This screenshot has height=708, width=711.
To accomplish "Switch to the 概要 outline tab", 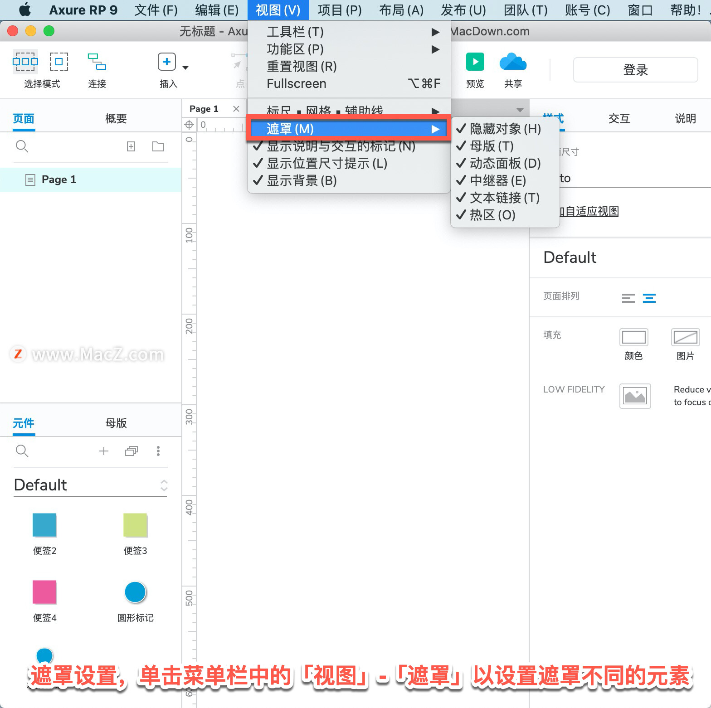I will click(116, 118).
